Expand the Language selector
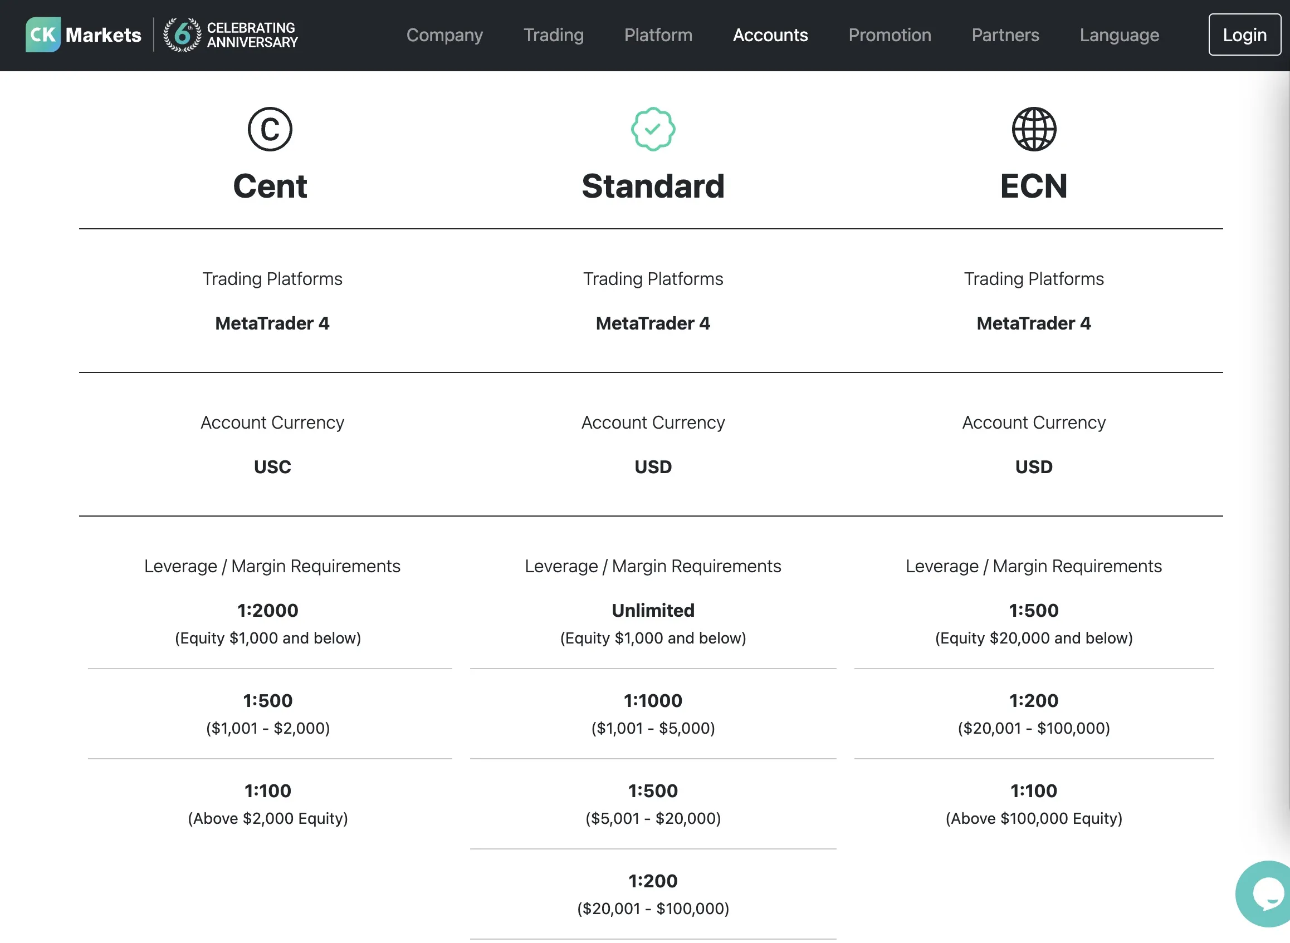The image size is (1290, 943). (x=1118, y=35)
